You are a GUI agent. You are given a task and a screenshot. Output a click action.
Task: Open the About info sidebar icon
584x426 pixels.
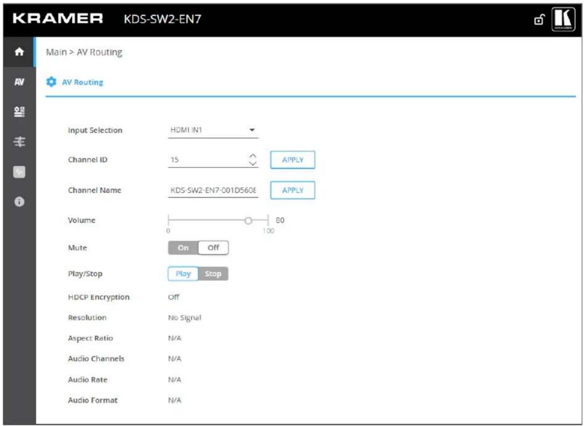19,202
